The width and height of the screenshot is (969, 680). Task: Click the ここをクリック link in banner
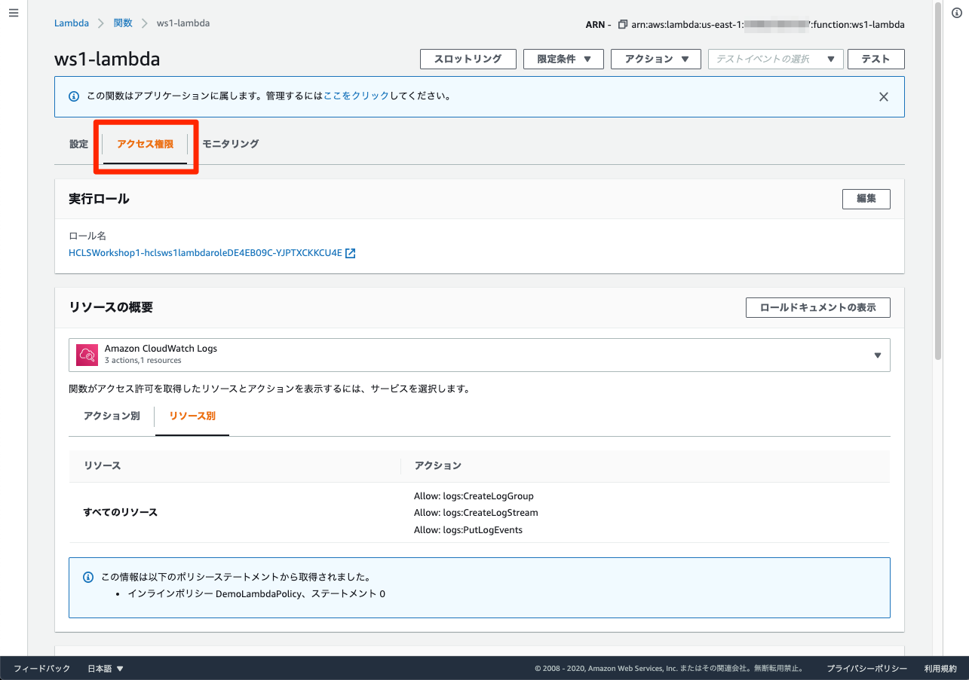coord(356,96)
